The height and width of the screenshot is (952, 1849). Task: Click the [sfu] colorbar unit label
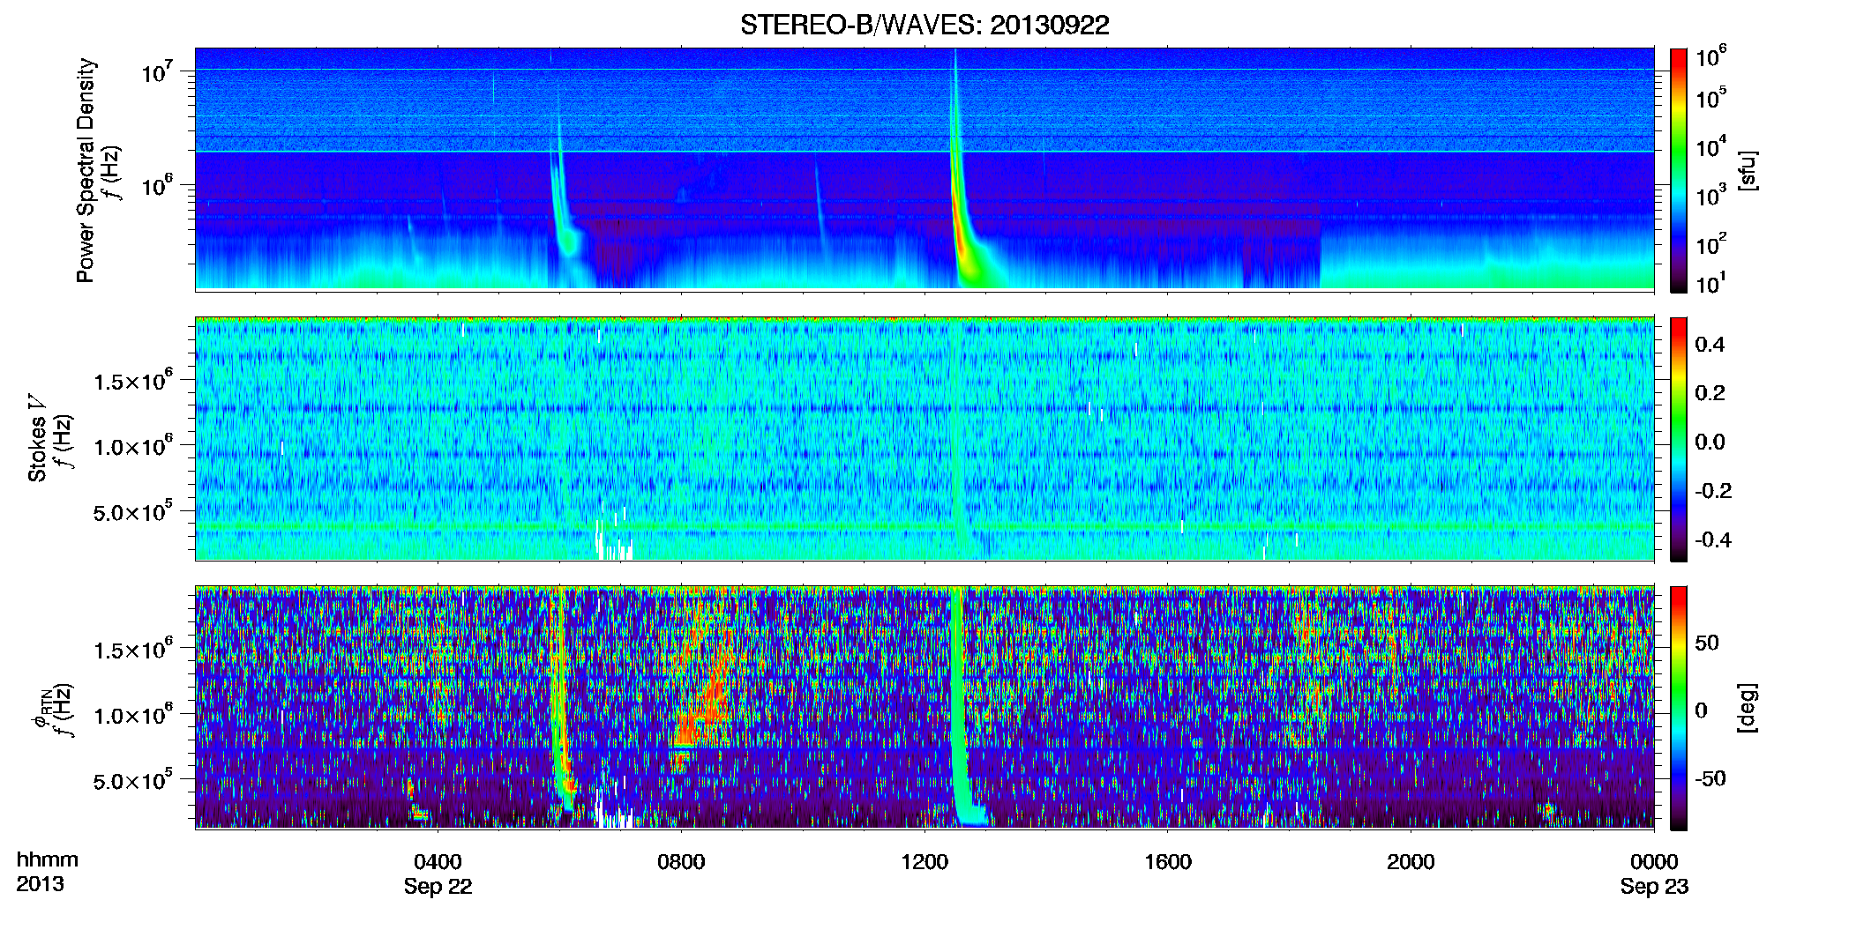[1748, 170]
